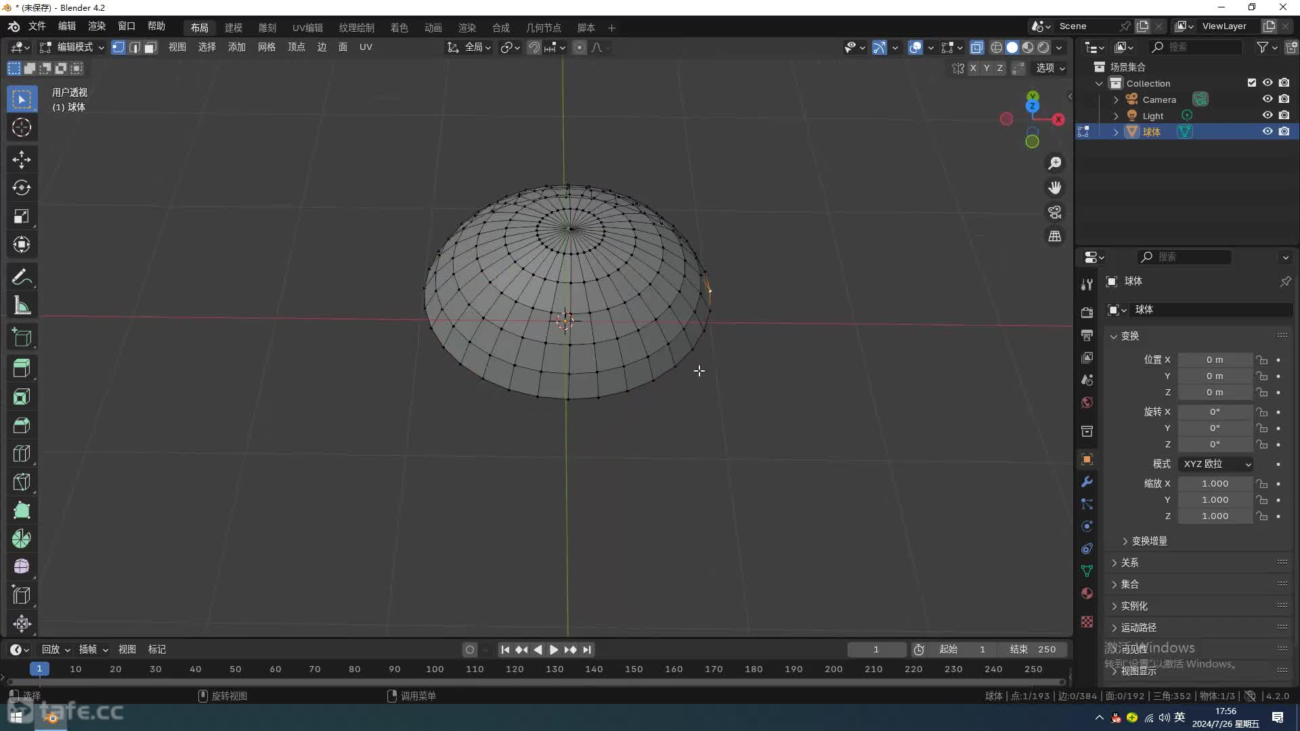Open the 渲染 menu
This screenshot has width=1300, height=731.
coord(96,26)
